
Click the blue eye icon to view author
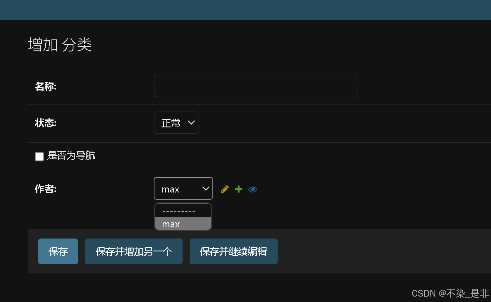[x=253, y=189]
